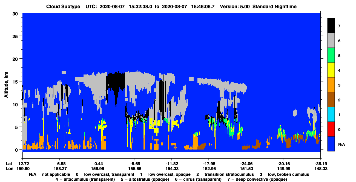The width and height of the screenshot is (356, 182).
Task: Pick the cyan low overcast swatch labeled 1
Action: (x=331, y=114)
